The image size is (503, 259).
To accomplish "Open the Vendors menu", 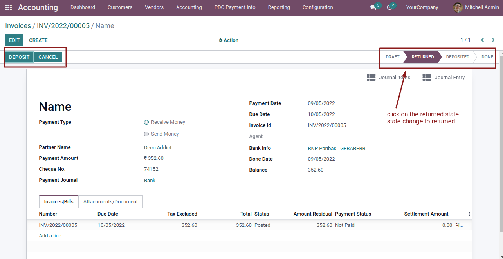I will 154,7.
